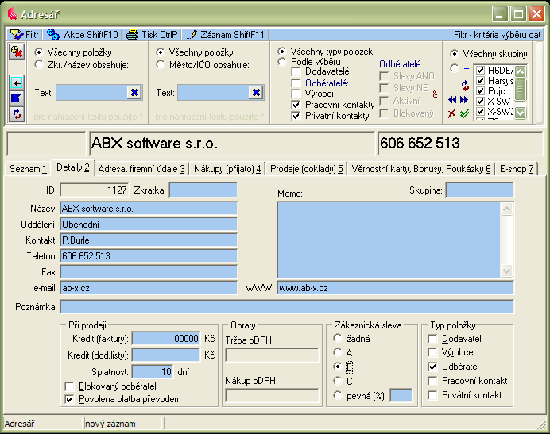This screenshot has width=550, height=434.
Task: Select Všechny skupiny radio button
Action: pos(455,54)
